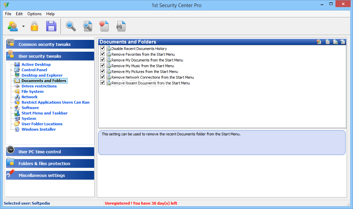Image resolution: width=353 pixels, height=209 pixels.
Task: Expand the Software tree node
Action: coord(11,108)
